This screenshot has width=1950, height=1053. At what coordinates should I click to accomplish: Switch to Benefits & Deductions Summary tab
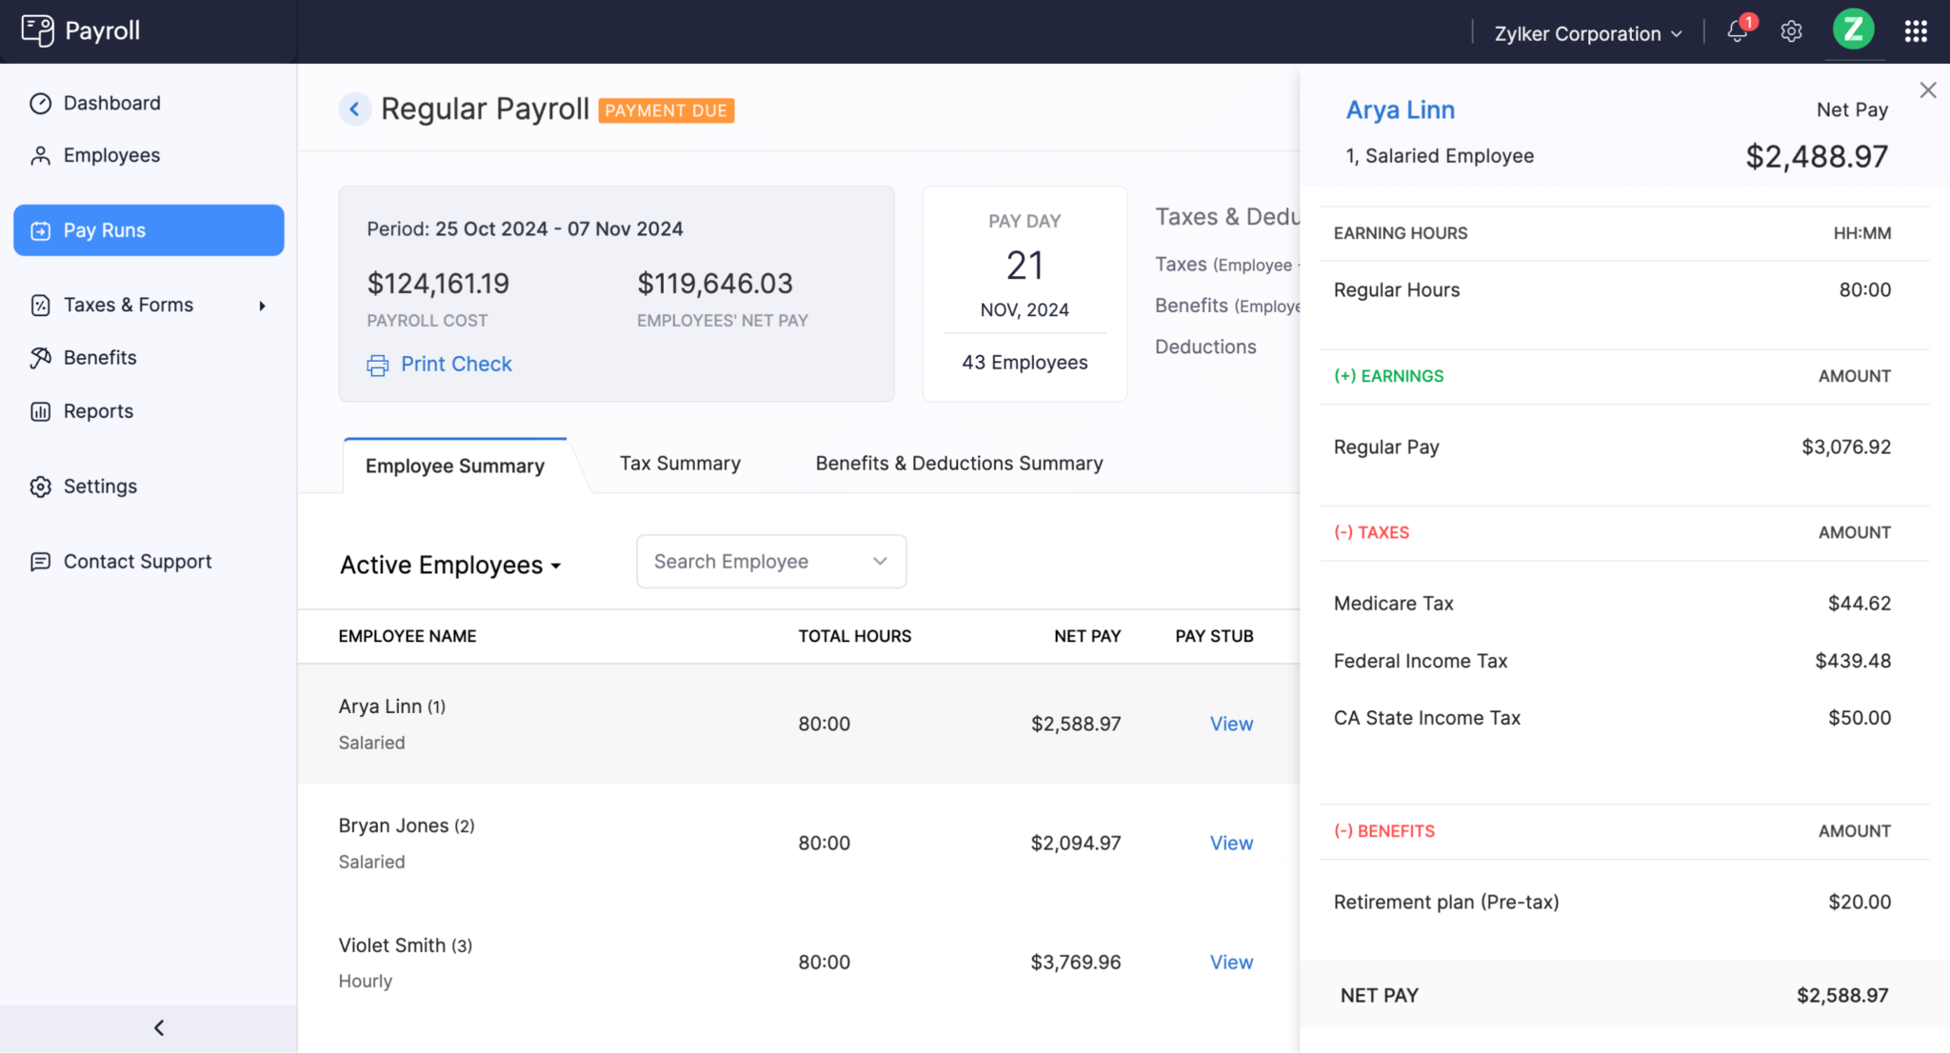[x=959, y=463]
